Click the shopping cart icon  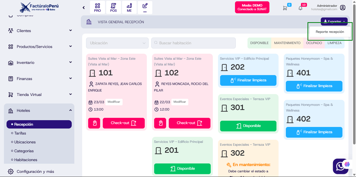coord(285,8)
